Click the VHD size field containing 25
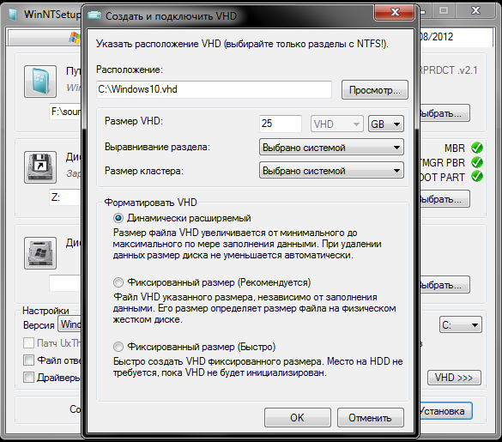 click(x=280, y=124)
